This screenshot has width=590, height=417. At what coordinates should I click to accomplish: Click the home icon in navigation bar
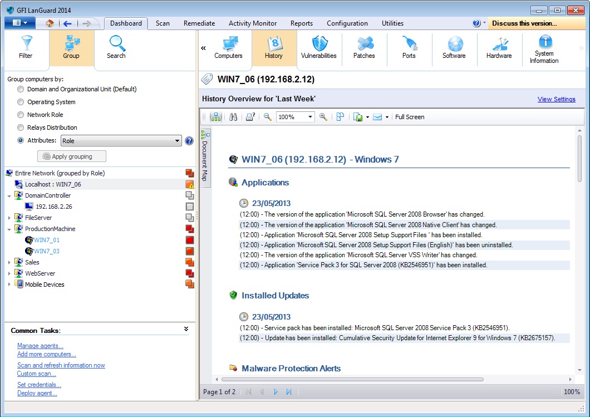pyautogui.click(x=50, y=23)
